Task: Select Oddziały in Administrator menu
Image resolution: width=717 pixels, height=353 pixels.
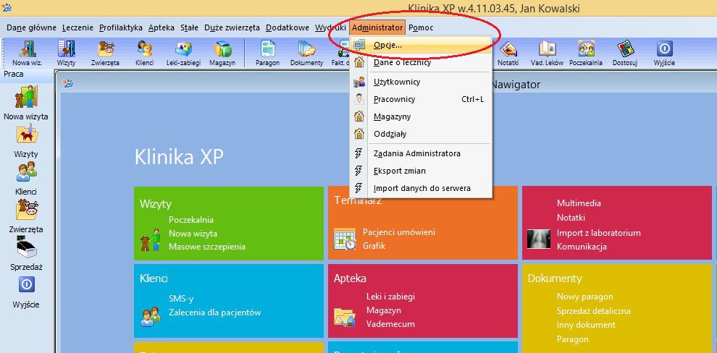Action: click(421, 135)
